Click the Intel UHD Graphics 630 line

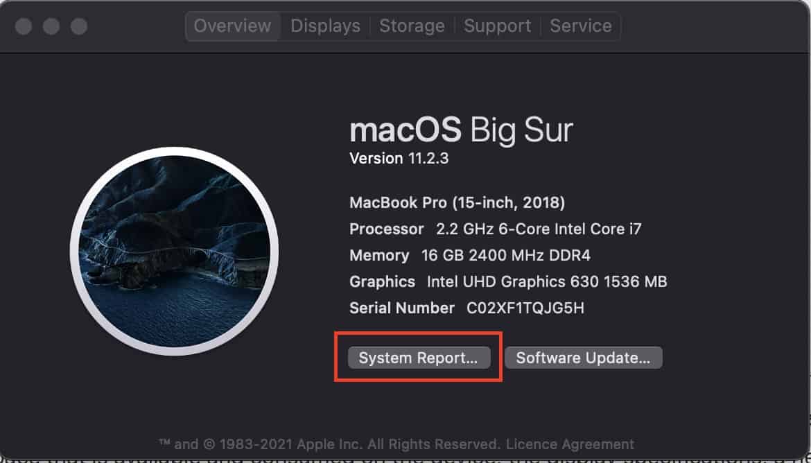(508, 282)
